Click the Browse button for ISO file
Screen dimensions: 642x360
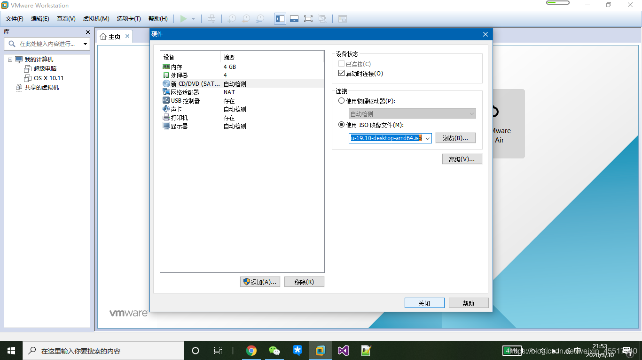click(x=455, y=138)
